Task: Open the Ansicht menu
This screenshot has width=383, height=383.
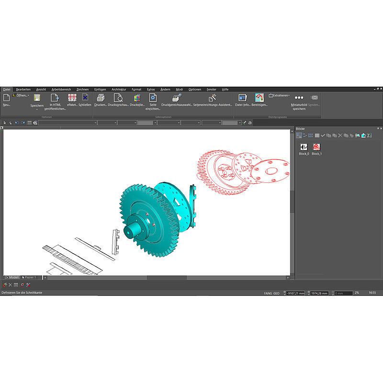Action: [x=41, y=90]
